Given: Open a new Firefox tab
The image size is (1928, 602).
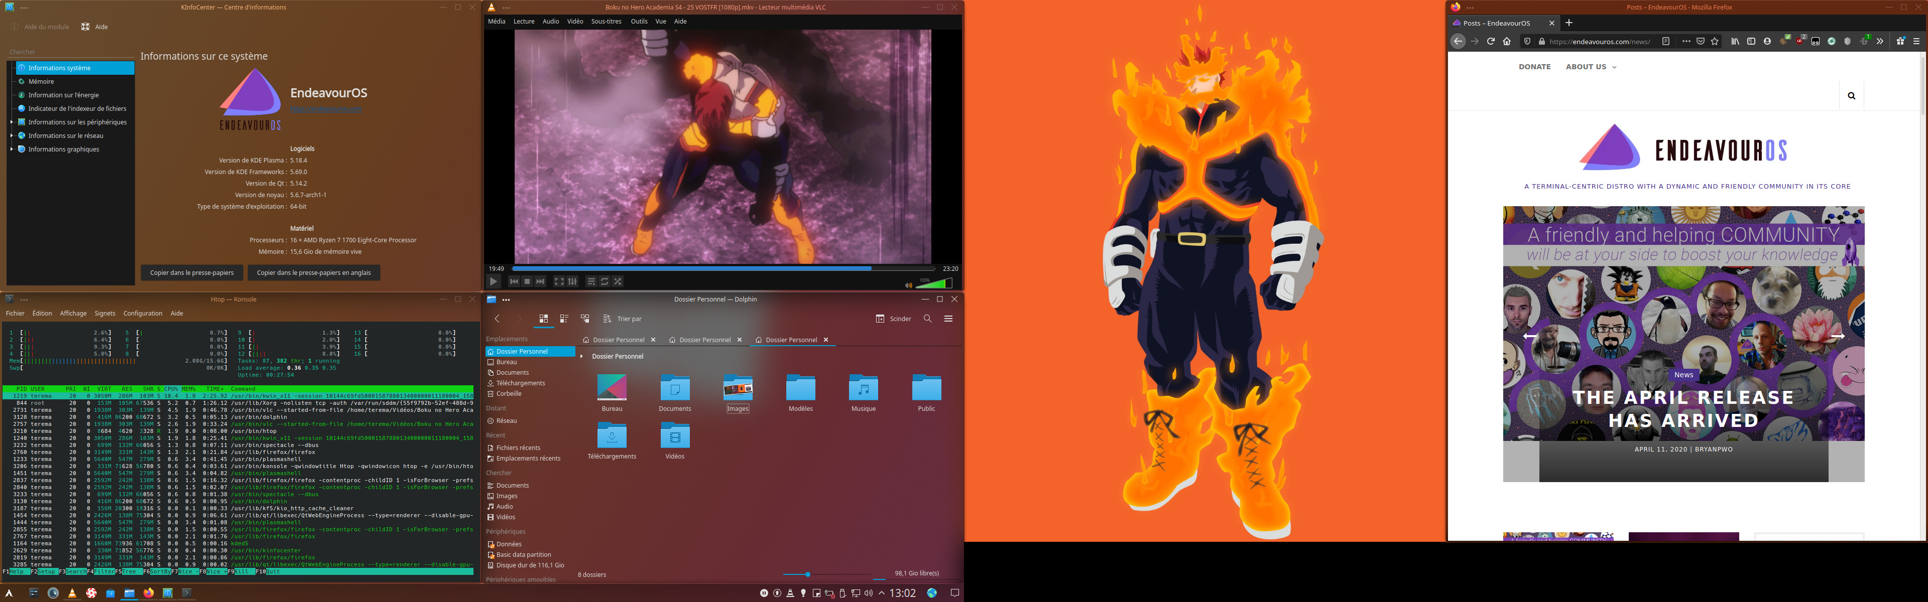Looking at the screenshot, I should [x=1570, y=23].
